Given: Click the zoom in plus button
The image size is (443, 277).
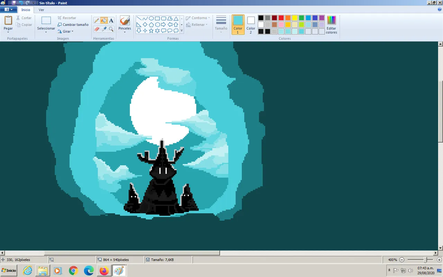Looking at the screenshot, I should click(439, 260).
